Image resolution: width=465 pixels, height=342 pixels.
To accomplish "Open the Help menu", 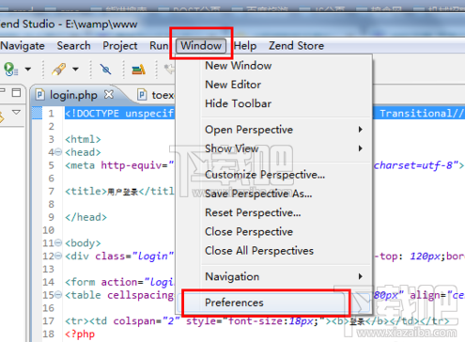I will coord(245,46).
